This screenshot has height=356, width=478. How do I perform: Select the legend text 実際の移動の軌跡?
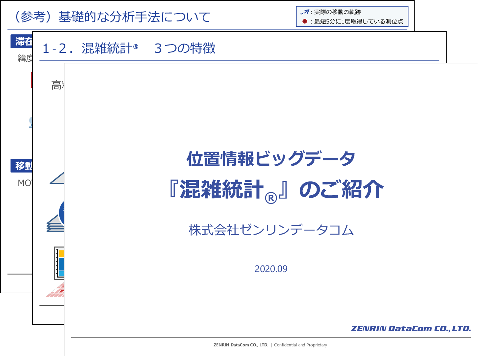coord(337,12)
